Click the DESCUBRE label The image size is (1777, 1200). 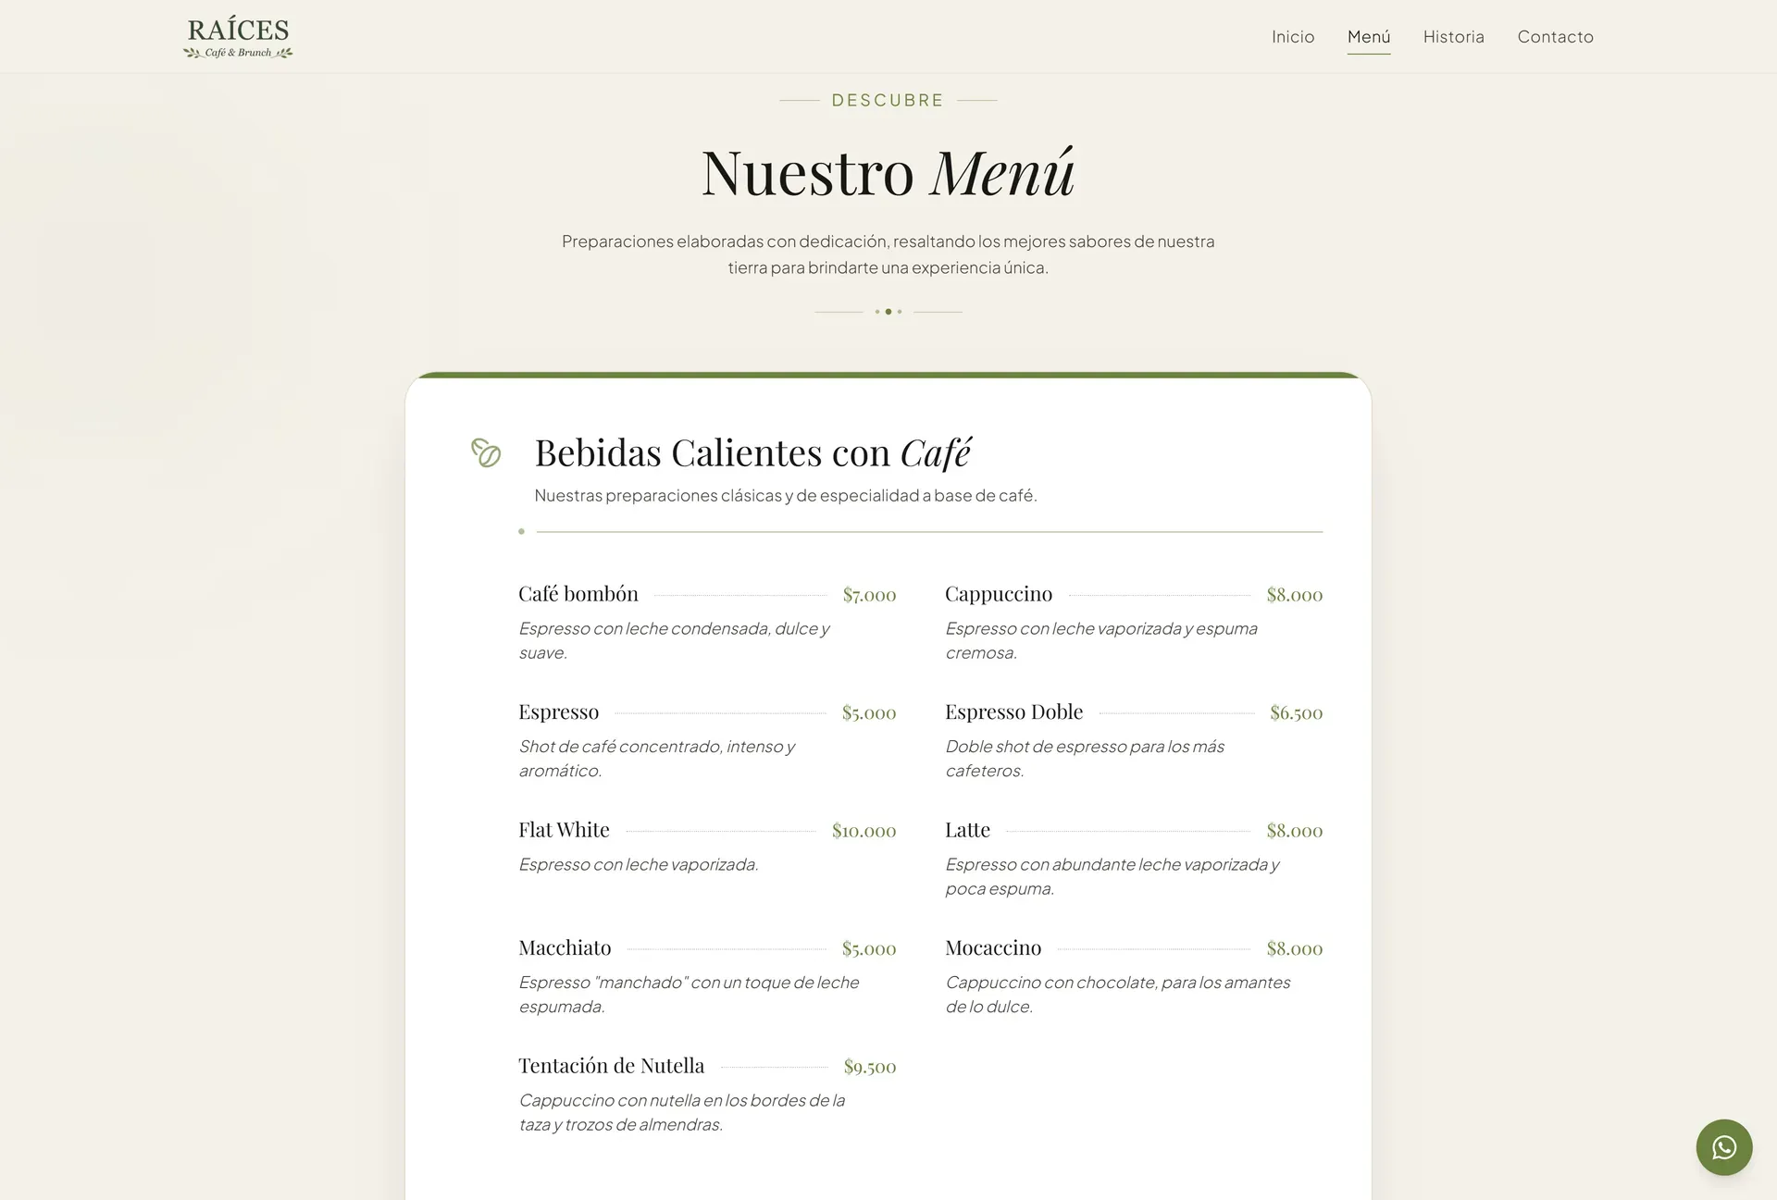tap(888, 100)
